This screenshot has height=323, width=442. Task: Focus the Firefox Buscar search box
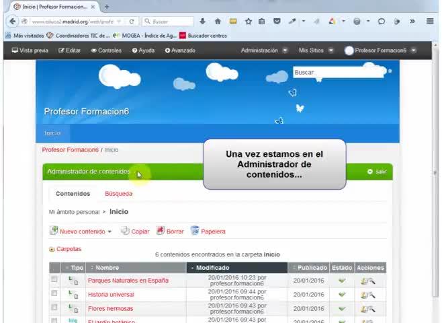click(x=168, y=22)
